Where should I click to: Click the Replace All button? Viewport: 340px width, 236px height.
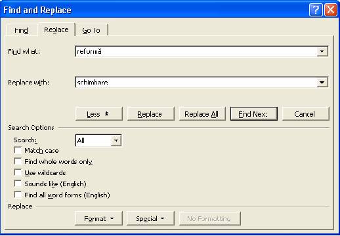coord(202,113)
